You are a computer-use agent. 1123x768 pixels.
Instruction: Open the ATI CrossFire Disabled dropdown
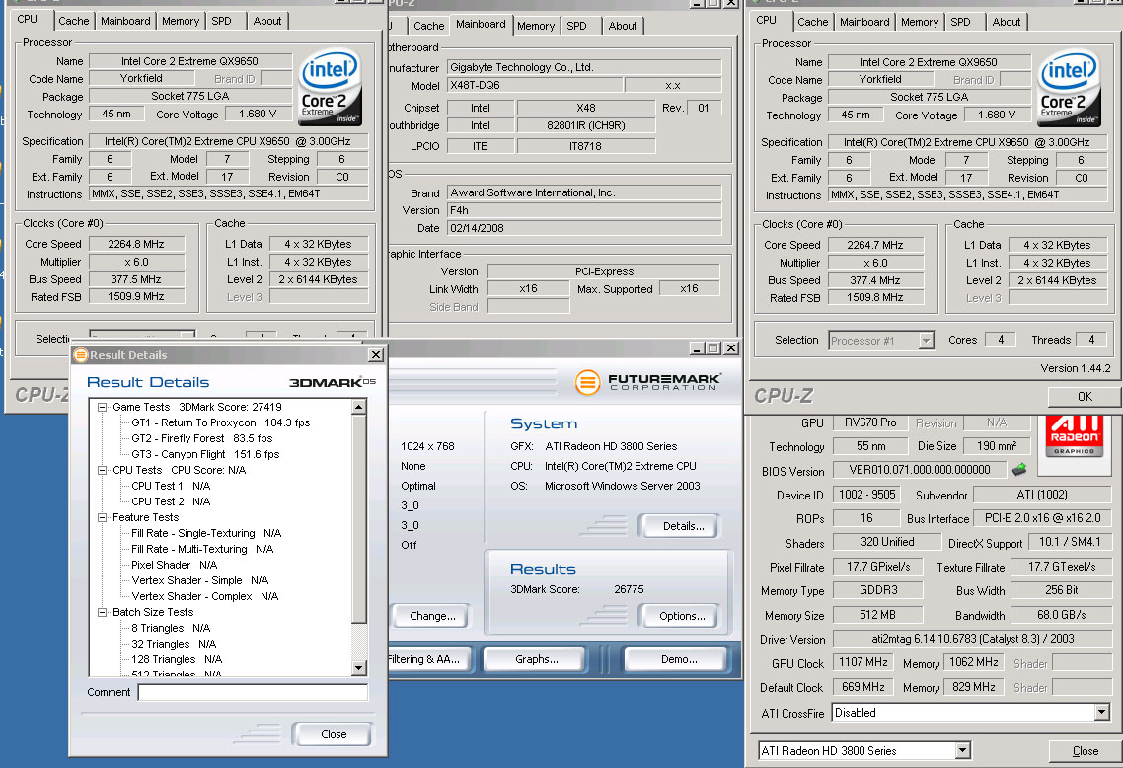pos(1101,712)
